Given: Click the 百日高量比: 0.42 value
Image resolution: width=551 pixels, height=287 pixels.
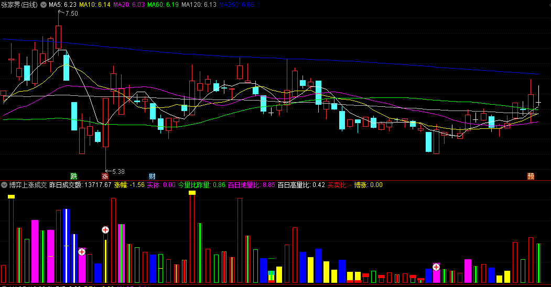Looking at the screenshot, I should click(301, 185).
